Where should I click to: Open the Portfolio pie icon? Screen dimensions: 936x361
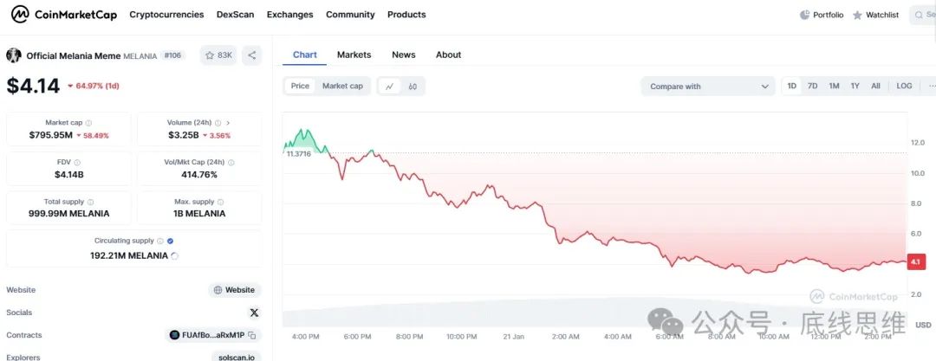point(804,15)
